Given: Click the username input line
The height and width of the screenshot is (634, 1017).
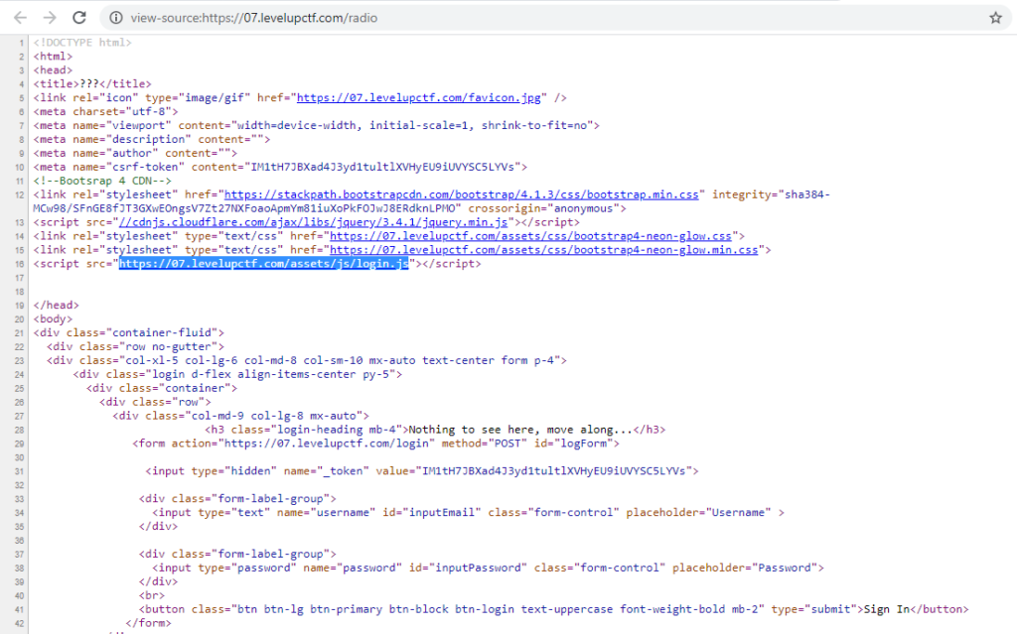Looking at the screenshot, I should pos(469,513).
